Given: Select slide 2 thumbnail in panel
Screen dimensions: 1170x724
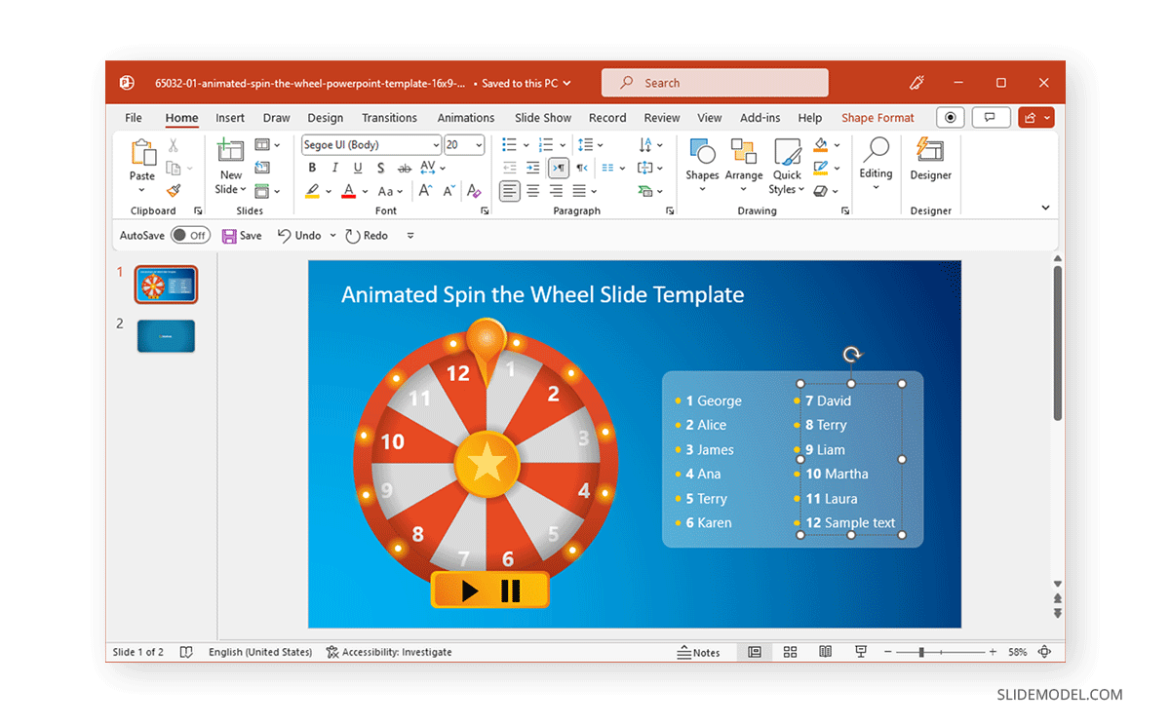Looking at the screenshot, I should 166,335.
